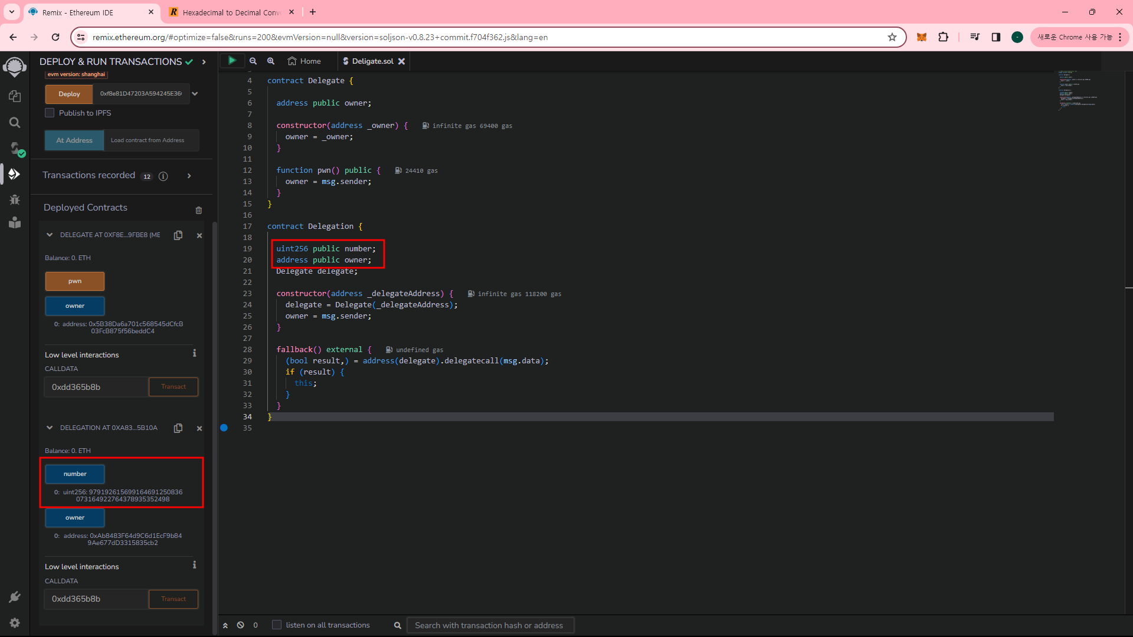Viewport: 1133px width, 637px height.
Task: Click Transact under DELEGATE calldata
Action: click(x=173, y=387)
